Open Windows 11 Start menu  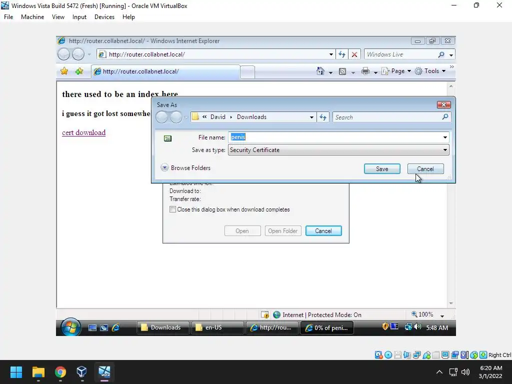16,372
